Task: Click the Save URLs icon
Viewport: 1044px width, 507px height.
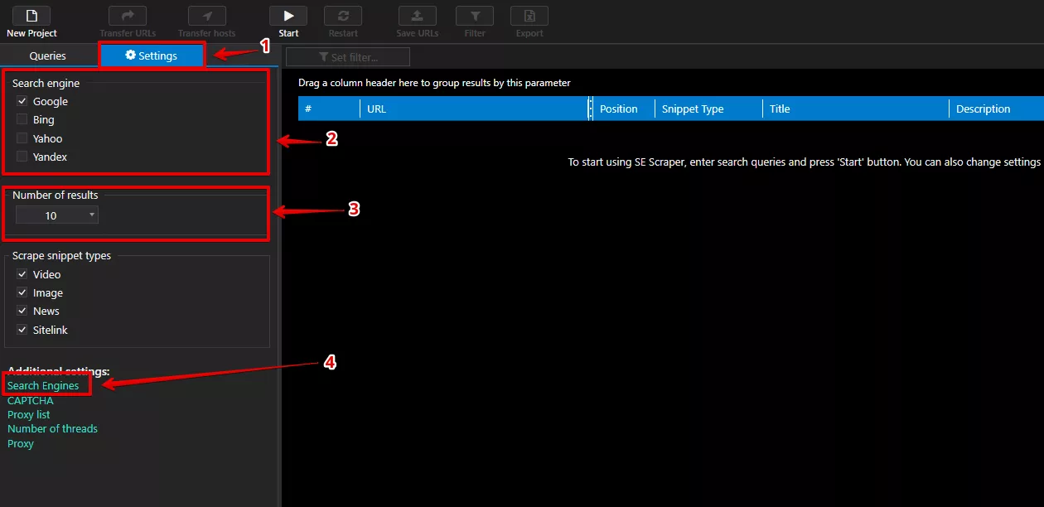Action: [418, 16]
